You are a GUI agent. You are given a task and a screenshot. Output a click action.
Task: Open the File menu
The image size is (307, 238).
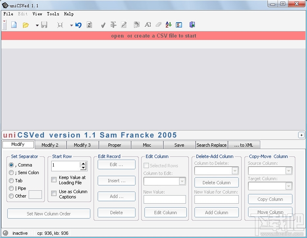pos(8,14)
